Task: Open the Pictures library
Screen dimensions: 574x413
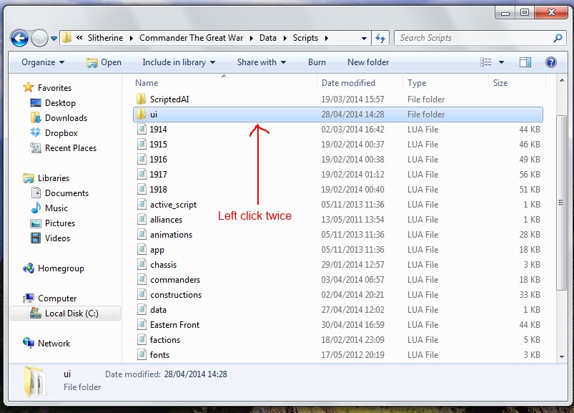Action: coord(53,223)
